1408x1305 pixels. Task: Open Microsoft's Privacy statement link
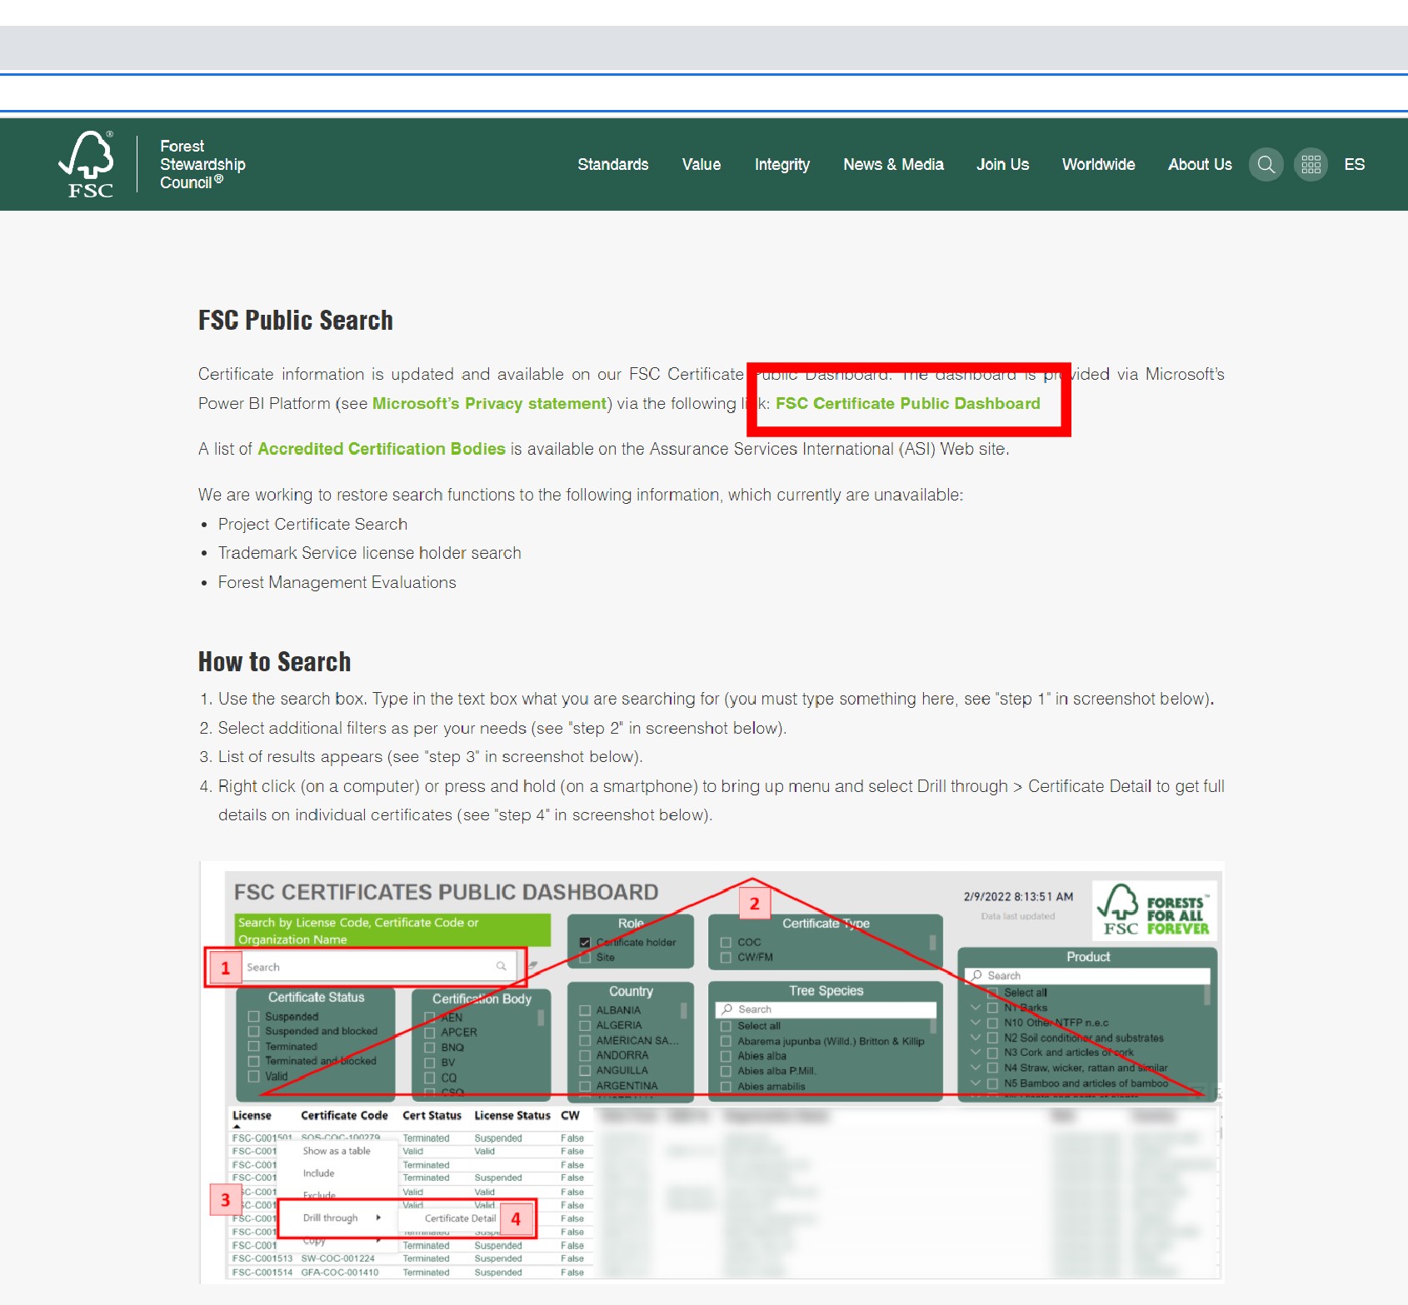tap(489, 404)
